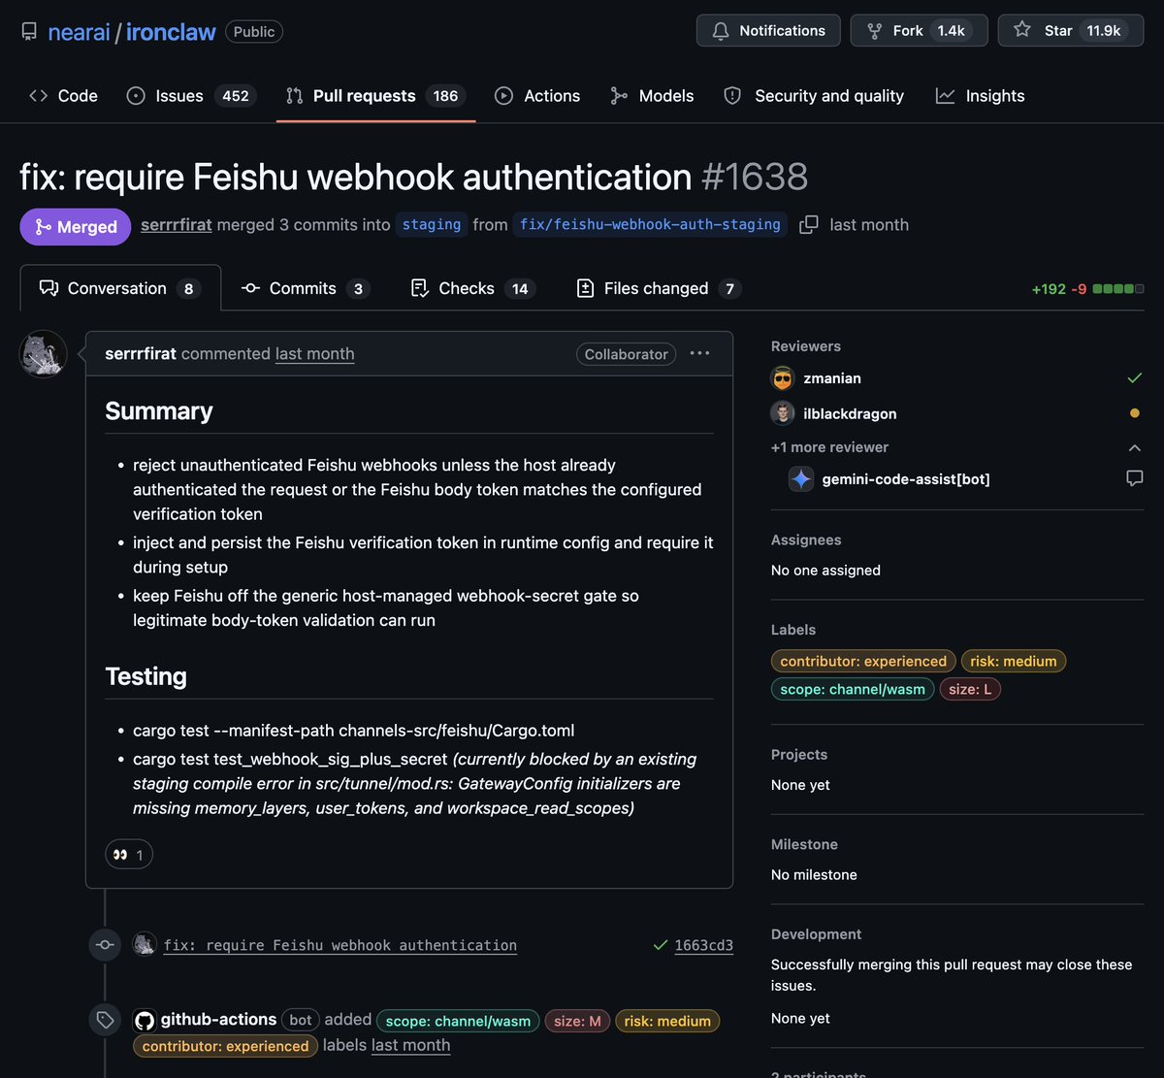Image resolution: width=1164 pixels, height=1078 pixels.
Task: Click timeline scope: channel/wasm label
Action: click(458, 1021)
